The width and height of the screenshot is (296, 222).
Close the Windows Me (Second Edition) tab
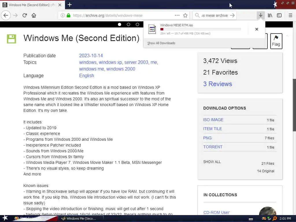click(60, 5)
